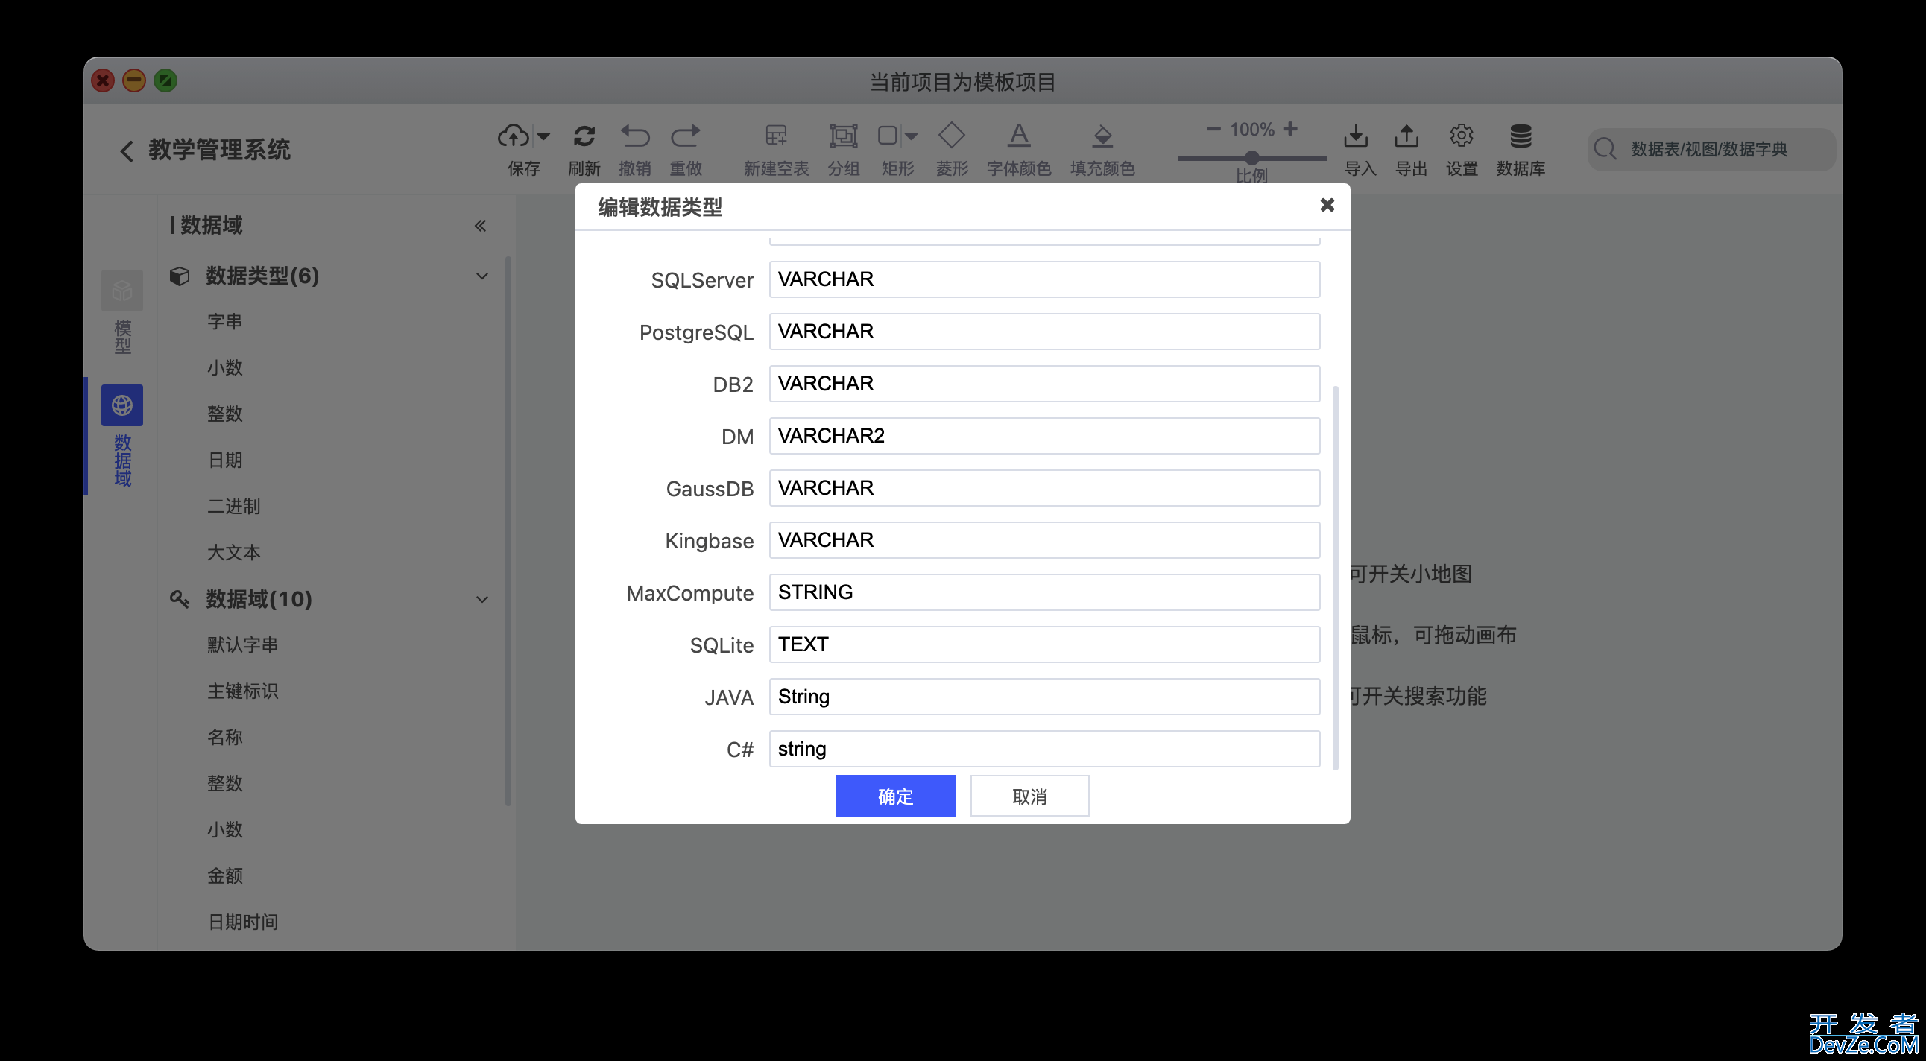Open the Rectangle dropdown arrow
This screenshot has height=1061, width=1926.
click(912, 136)
